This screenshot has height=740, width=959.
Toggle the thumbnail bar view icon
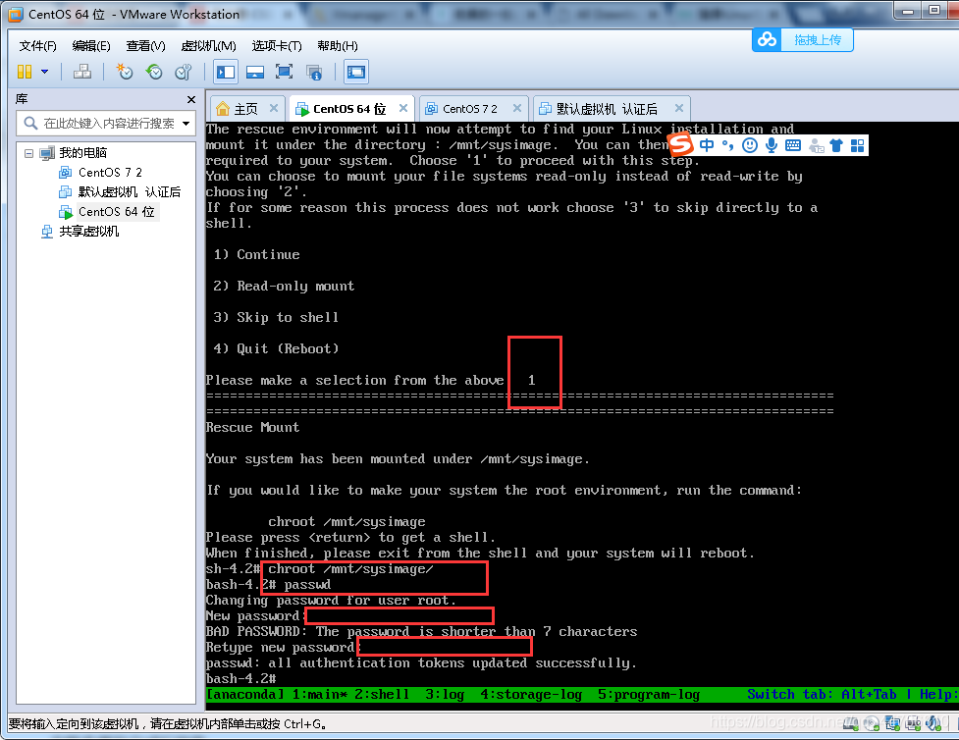click(x=255, y=72)
